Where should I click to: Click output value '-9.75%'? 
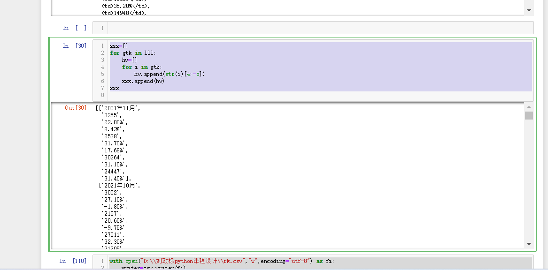pyautogui.click(x=115, y=228)
